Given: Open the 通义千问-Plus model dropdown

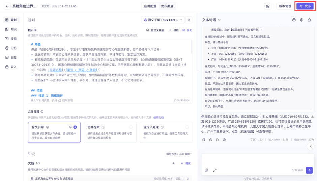Looking at the screenshot, I should pos(163,20).
